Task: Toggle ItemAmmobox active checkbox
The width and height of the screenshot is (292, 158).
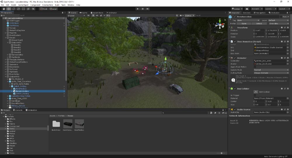Action: [235, 17]
